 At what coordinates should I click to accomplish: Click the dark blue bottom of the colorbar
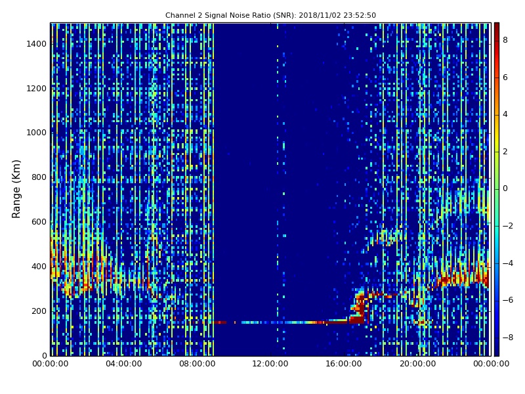click(x=497, y=351)
